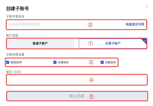
Task: Select the 托管子账户 account type
Action: (113, 43)
